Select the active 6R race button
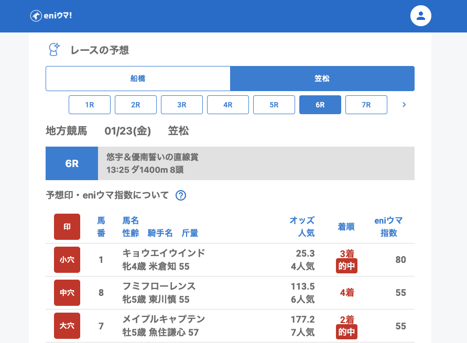 click(320, 105)
